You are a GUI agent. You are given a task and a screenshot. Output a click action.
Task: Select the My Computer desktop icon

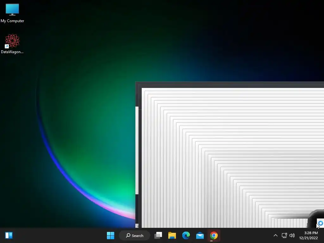pos(12,13)
